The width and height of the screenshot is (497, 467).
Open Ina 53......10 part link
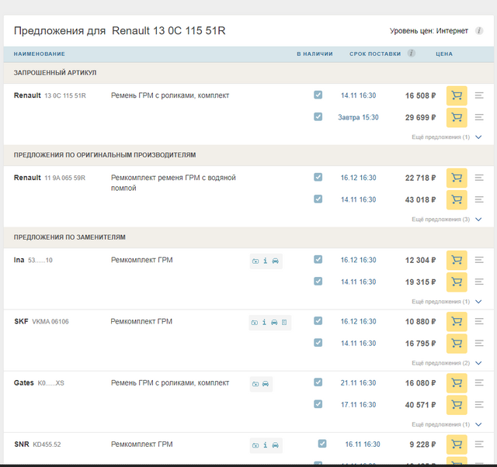coord(33,260)
